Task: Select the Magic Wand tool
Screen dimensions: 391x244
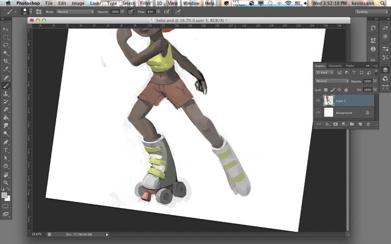Action: pyautogui.click(x=5, y=53)
